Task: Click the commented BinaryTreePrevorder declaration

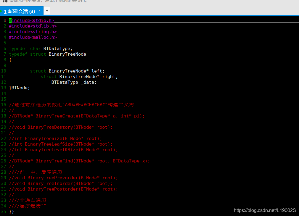Action: [63, 178]
